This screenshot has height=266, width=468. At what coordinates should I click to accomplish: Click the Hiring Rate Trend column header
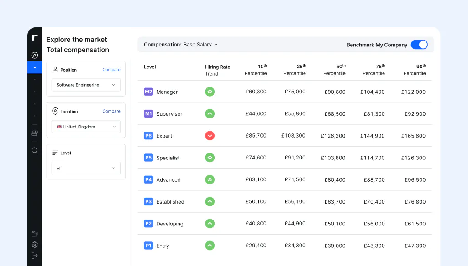pos(218,70)
